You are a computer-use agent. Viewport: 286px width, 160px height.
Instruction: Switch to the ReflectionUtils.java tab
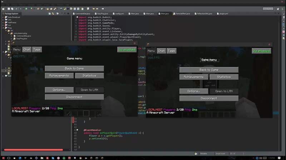coord(203,14)
